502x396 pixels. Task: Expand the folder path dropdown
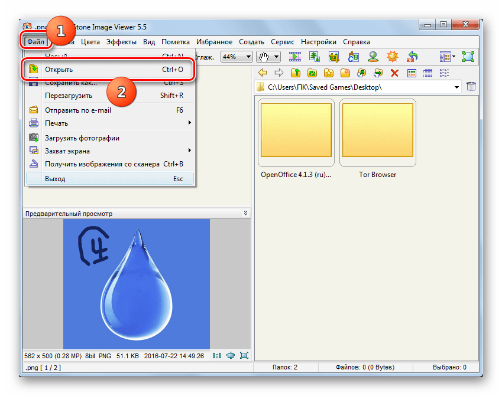point(457,87)
